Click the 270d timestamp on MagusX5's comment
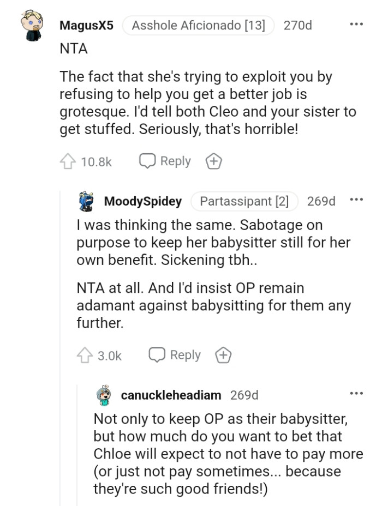The height and width of the screenshot is (506, 382). click(x=297, y=25)
